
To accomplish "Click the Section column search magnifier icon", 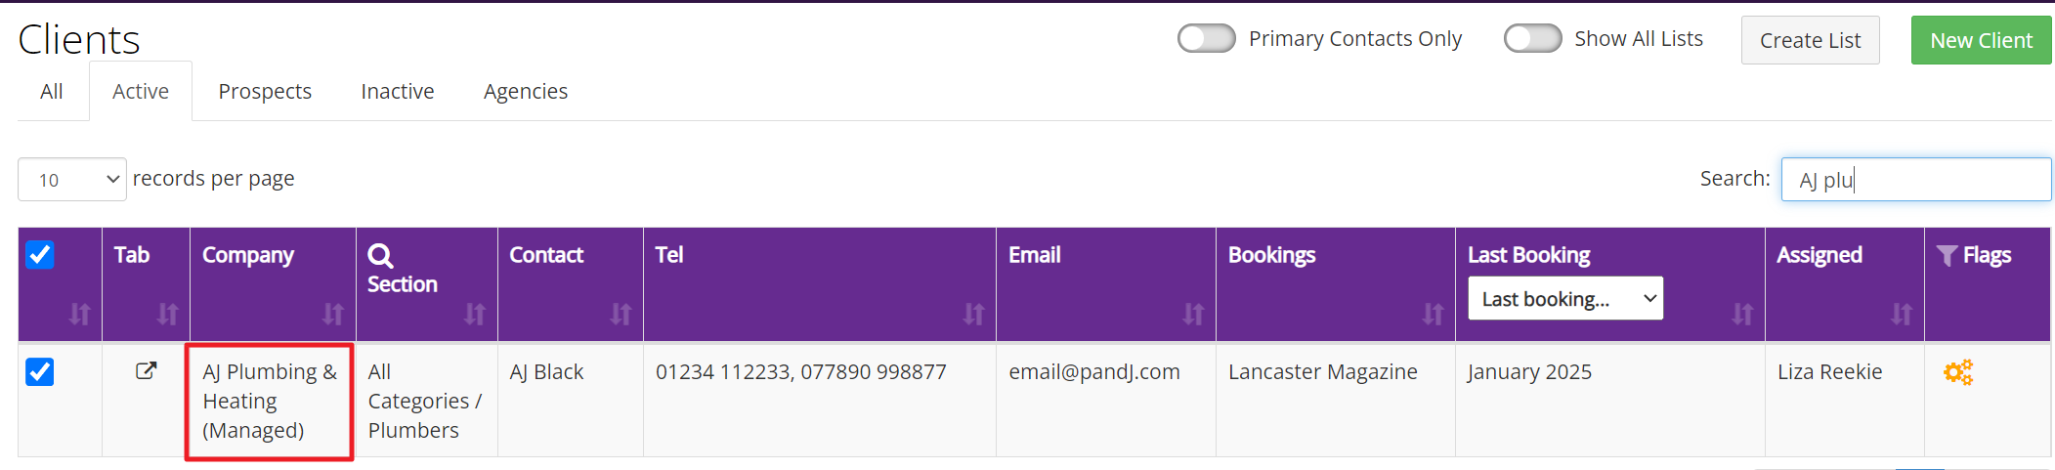I will 380,256.
